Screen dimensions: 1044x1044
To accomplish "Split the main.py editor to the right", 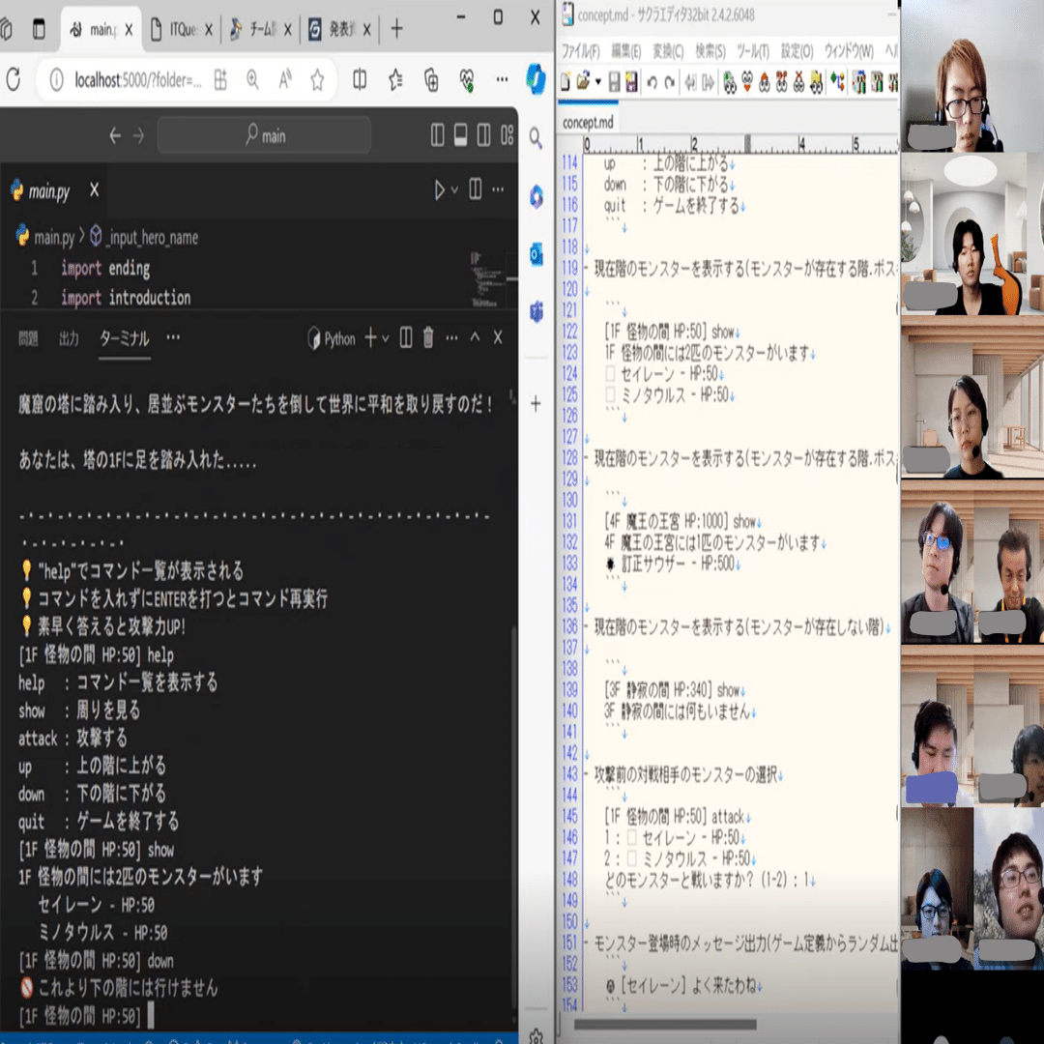I will [x=476, y=189].
